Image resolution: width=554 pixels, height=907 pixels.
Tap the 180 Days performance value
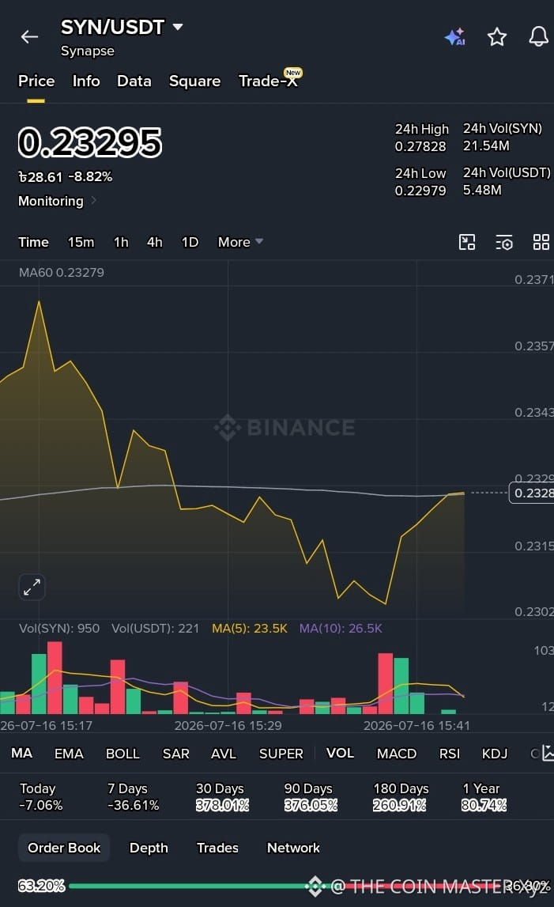pyautogui.click(x=399, y=805)
